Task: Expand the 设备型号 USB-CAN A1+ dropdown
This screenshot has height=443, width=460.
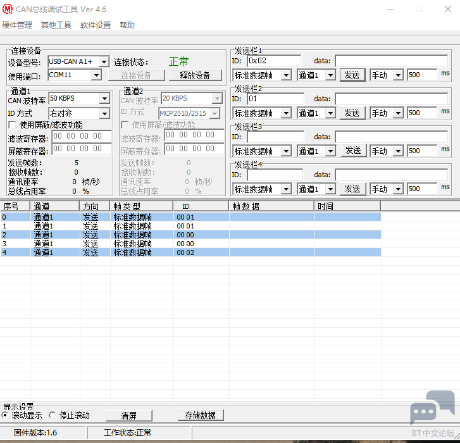Action: pos(104,62)
